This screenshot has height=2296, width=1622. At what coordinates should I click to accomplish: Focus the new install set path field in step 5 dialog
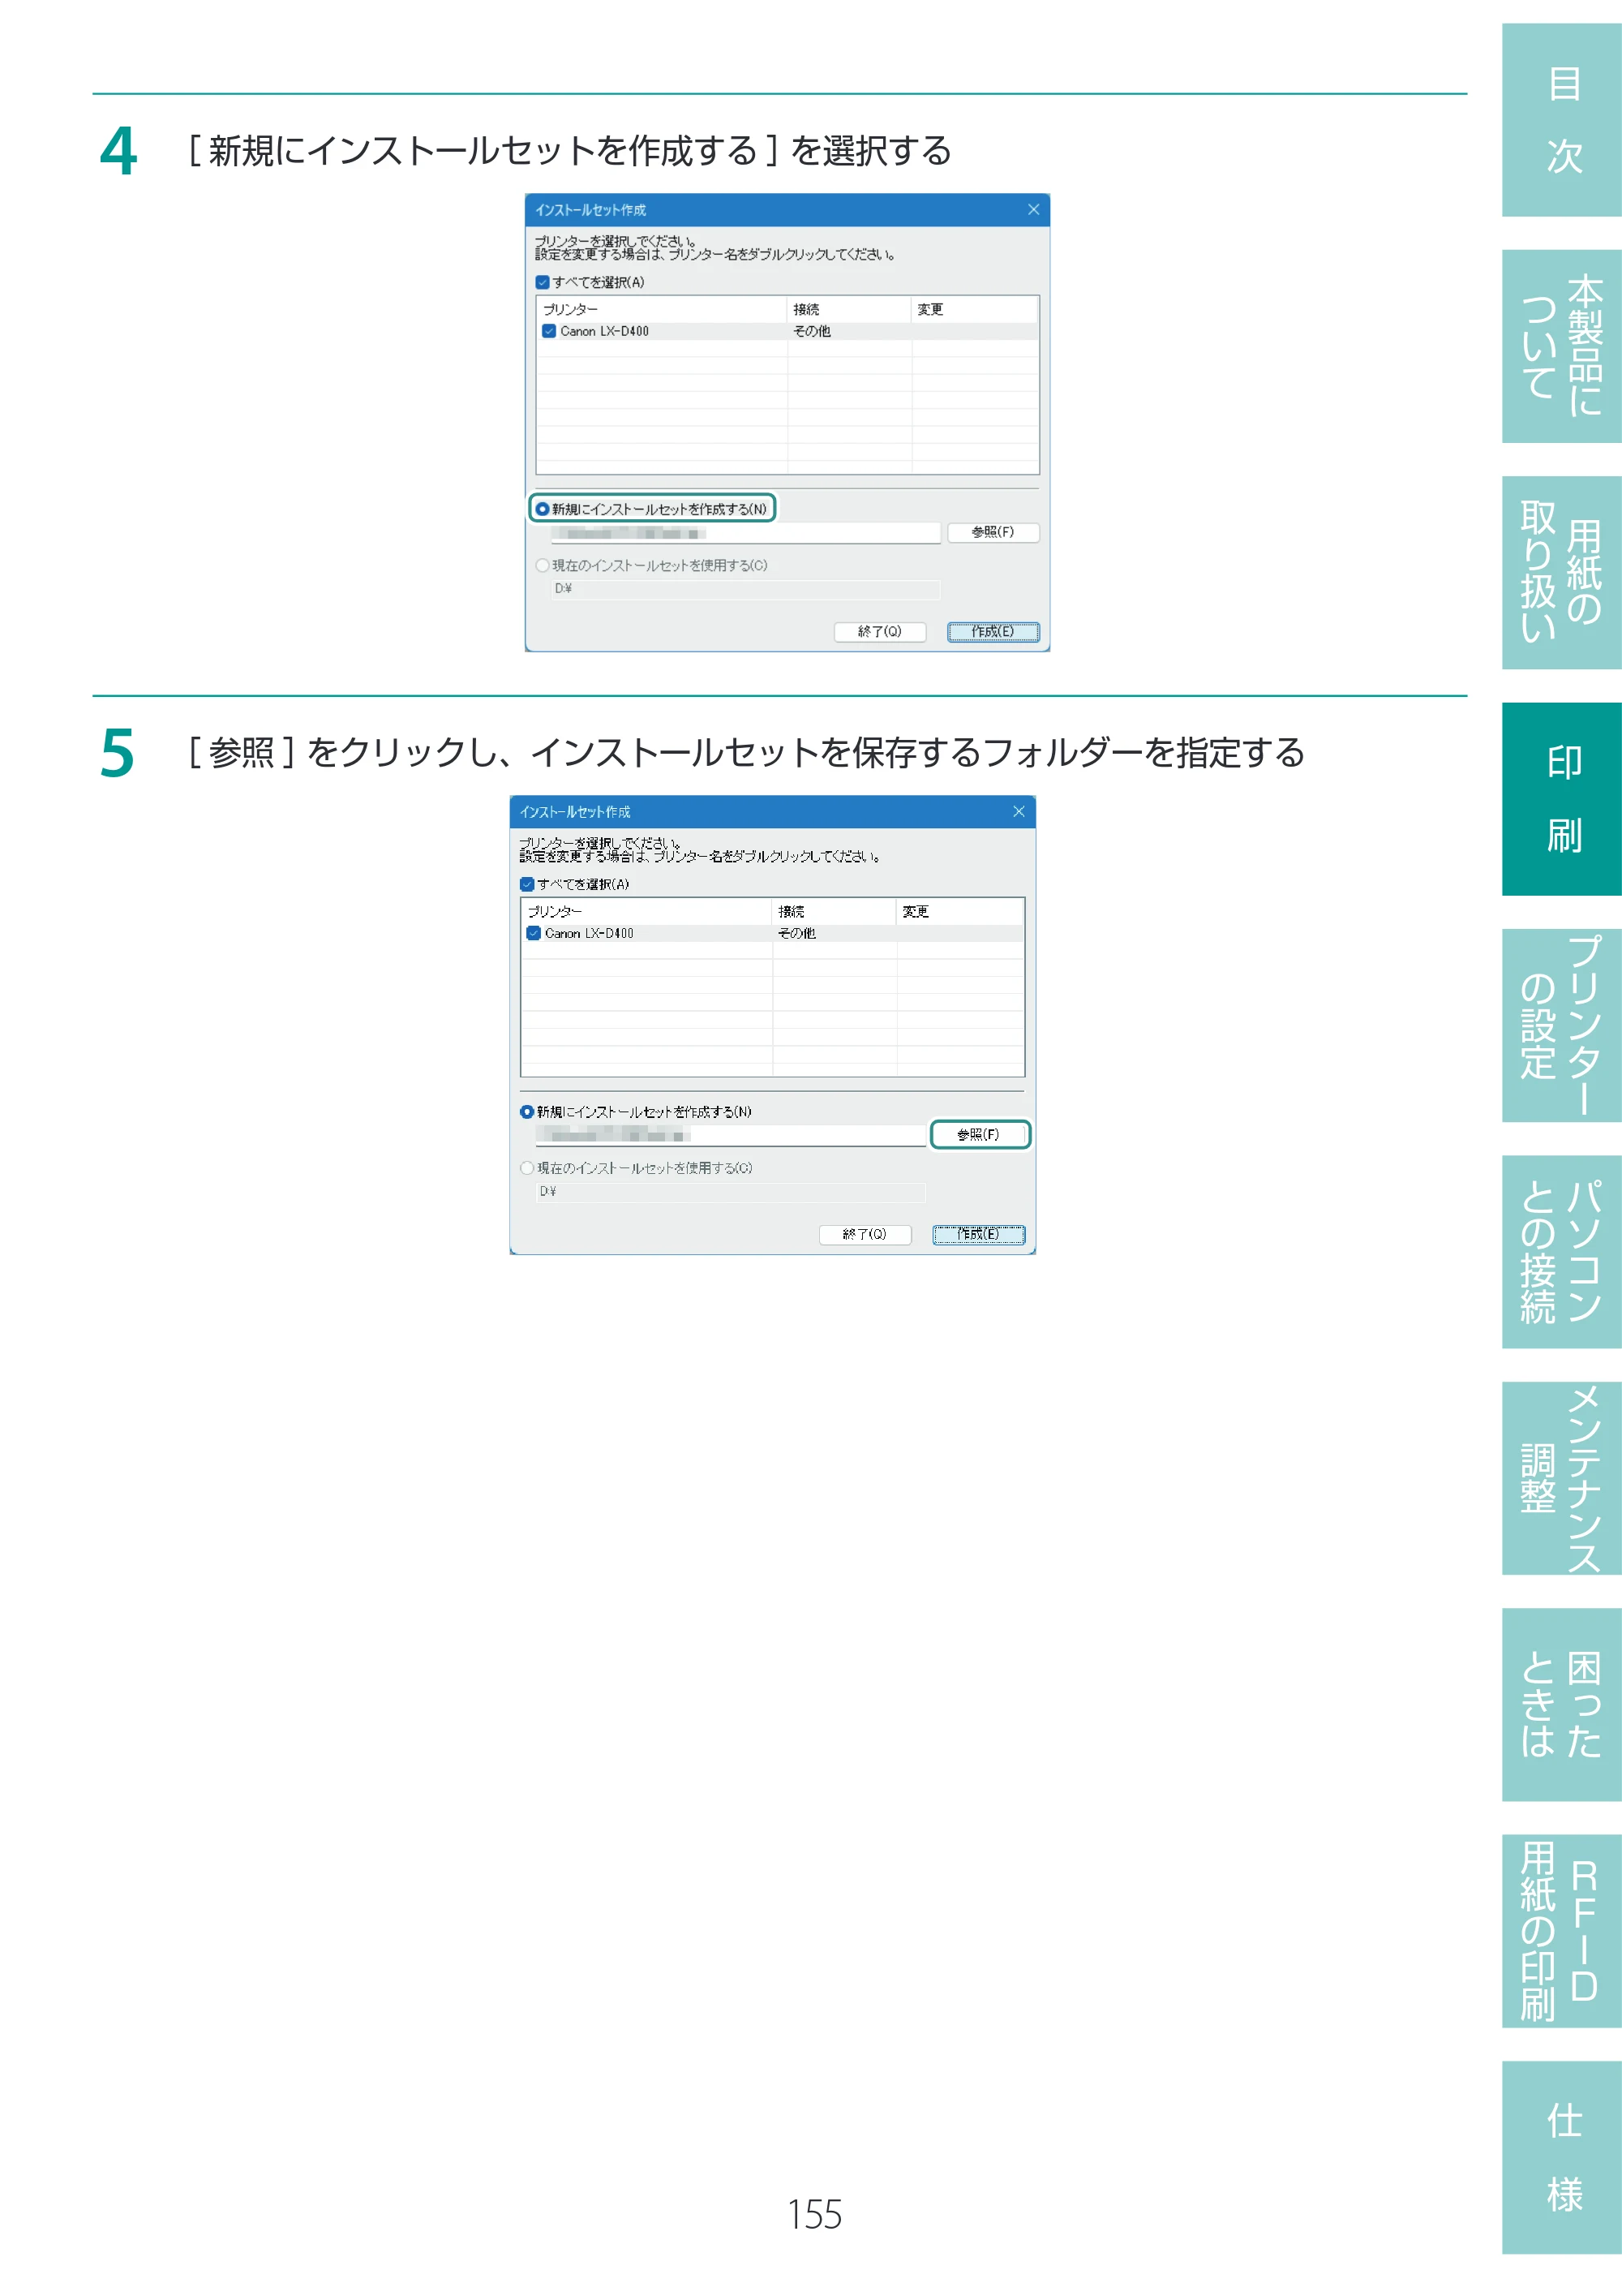[x=731, y=1135]
